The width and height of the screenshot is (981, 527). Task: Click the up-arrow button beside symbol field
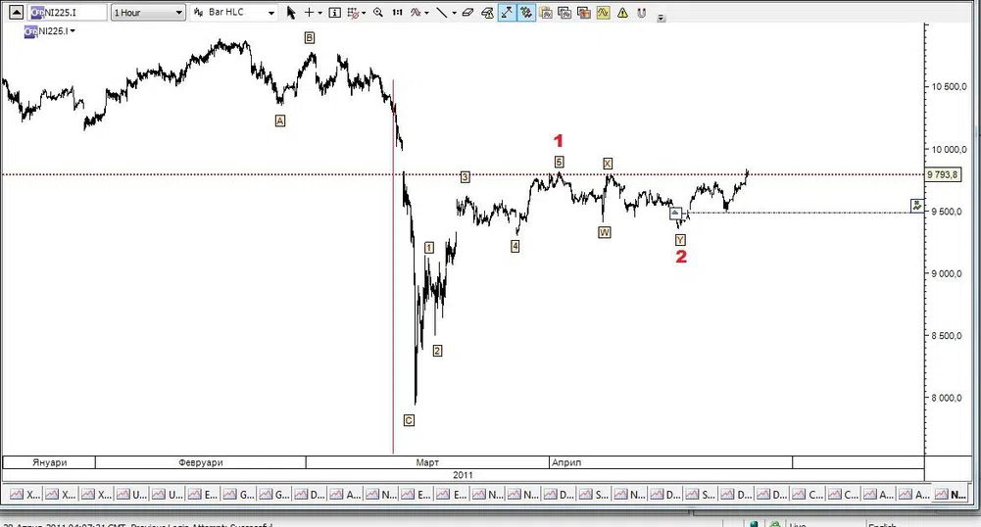pyautogui.click(x=16, y=13)
